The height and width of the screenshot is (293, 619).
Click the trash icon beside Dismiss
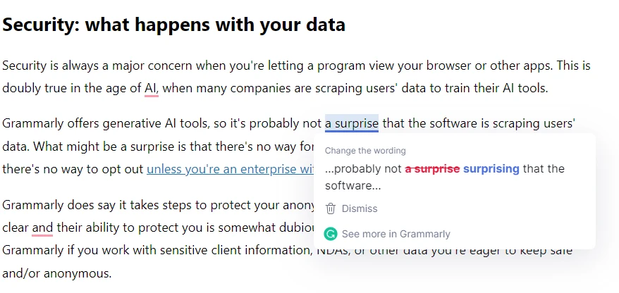tap(331, 208)
